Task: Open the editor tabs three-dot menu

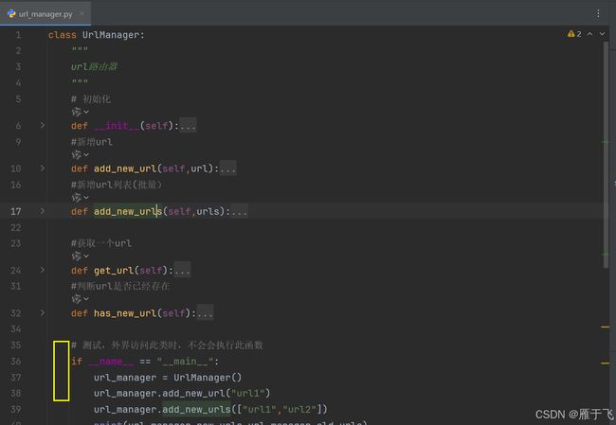Action: point(598,14)
